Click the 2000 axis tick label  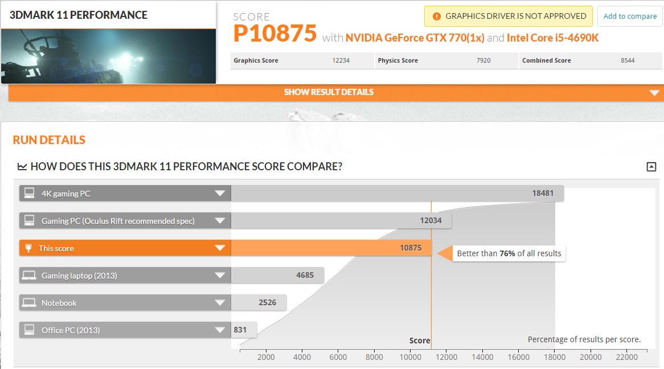click(266, 357)
